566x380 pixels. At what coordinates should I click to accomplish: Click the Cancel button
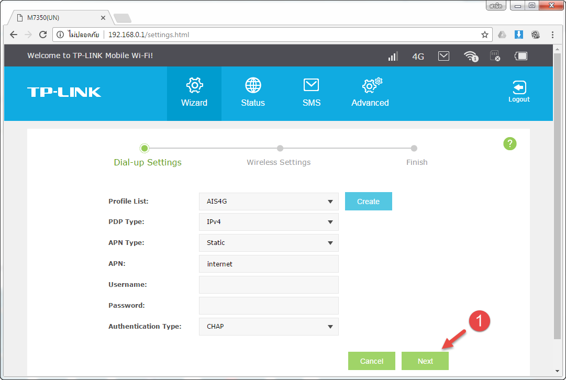tap(371, 361)
